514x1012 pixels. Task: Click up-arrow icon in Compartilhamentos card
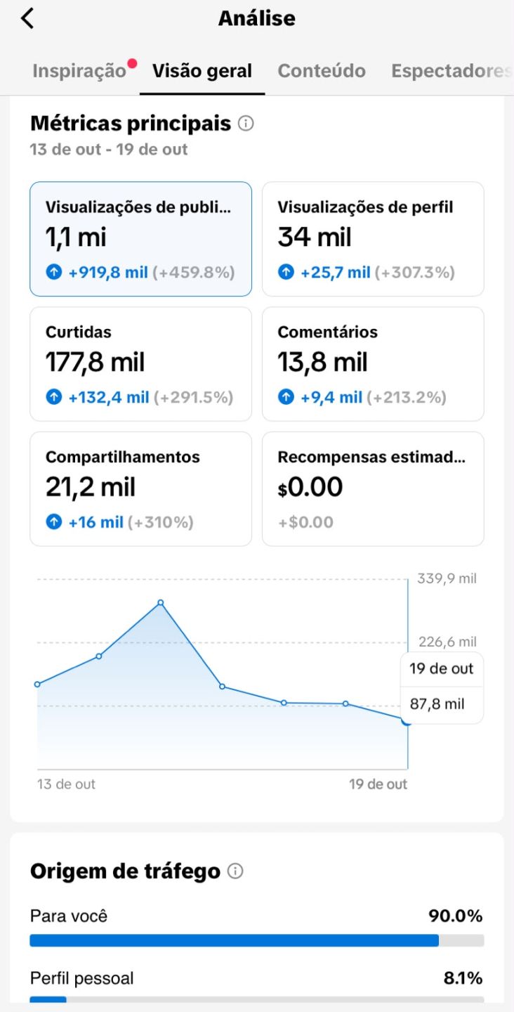click(x=54, y=522)
